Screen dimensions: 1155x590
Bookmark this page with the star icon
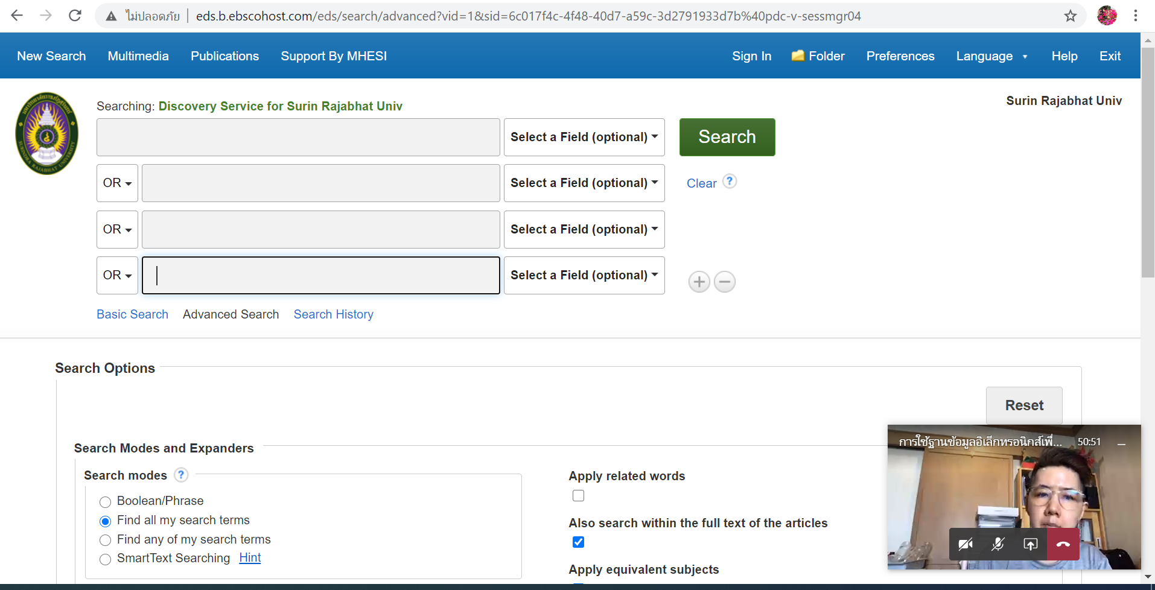pos(1070,16)
